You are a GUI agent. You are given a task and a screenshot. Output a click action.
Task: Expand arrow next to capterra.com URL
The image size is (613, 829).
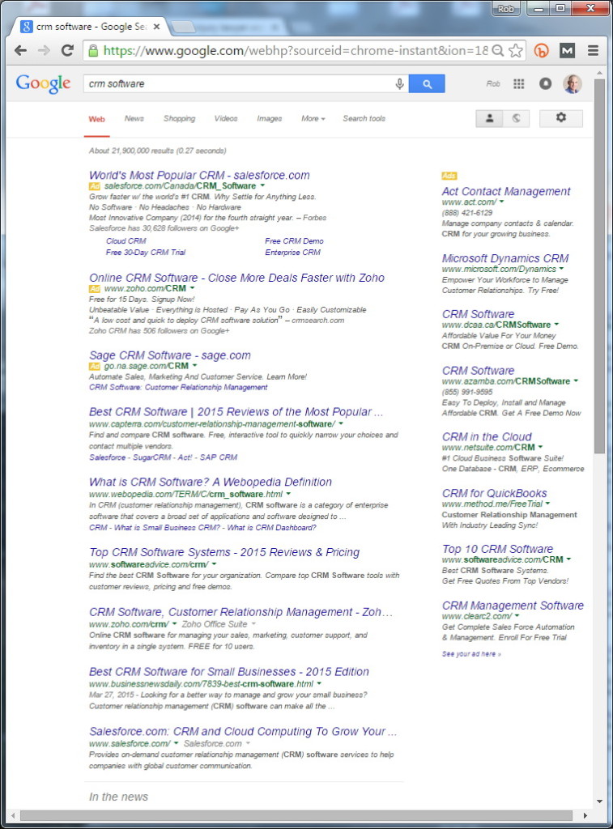point(341,423)
